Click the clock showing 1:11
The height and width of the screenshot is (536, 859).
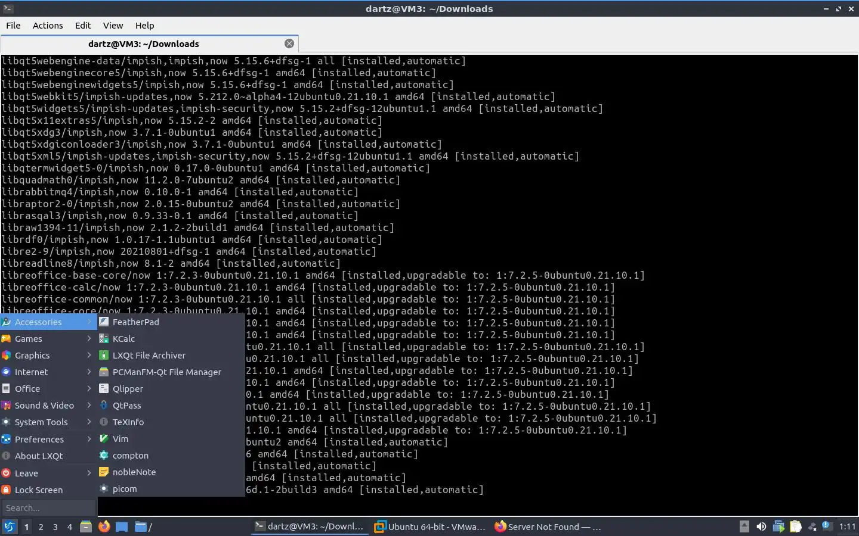click(x=847, y=526)
